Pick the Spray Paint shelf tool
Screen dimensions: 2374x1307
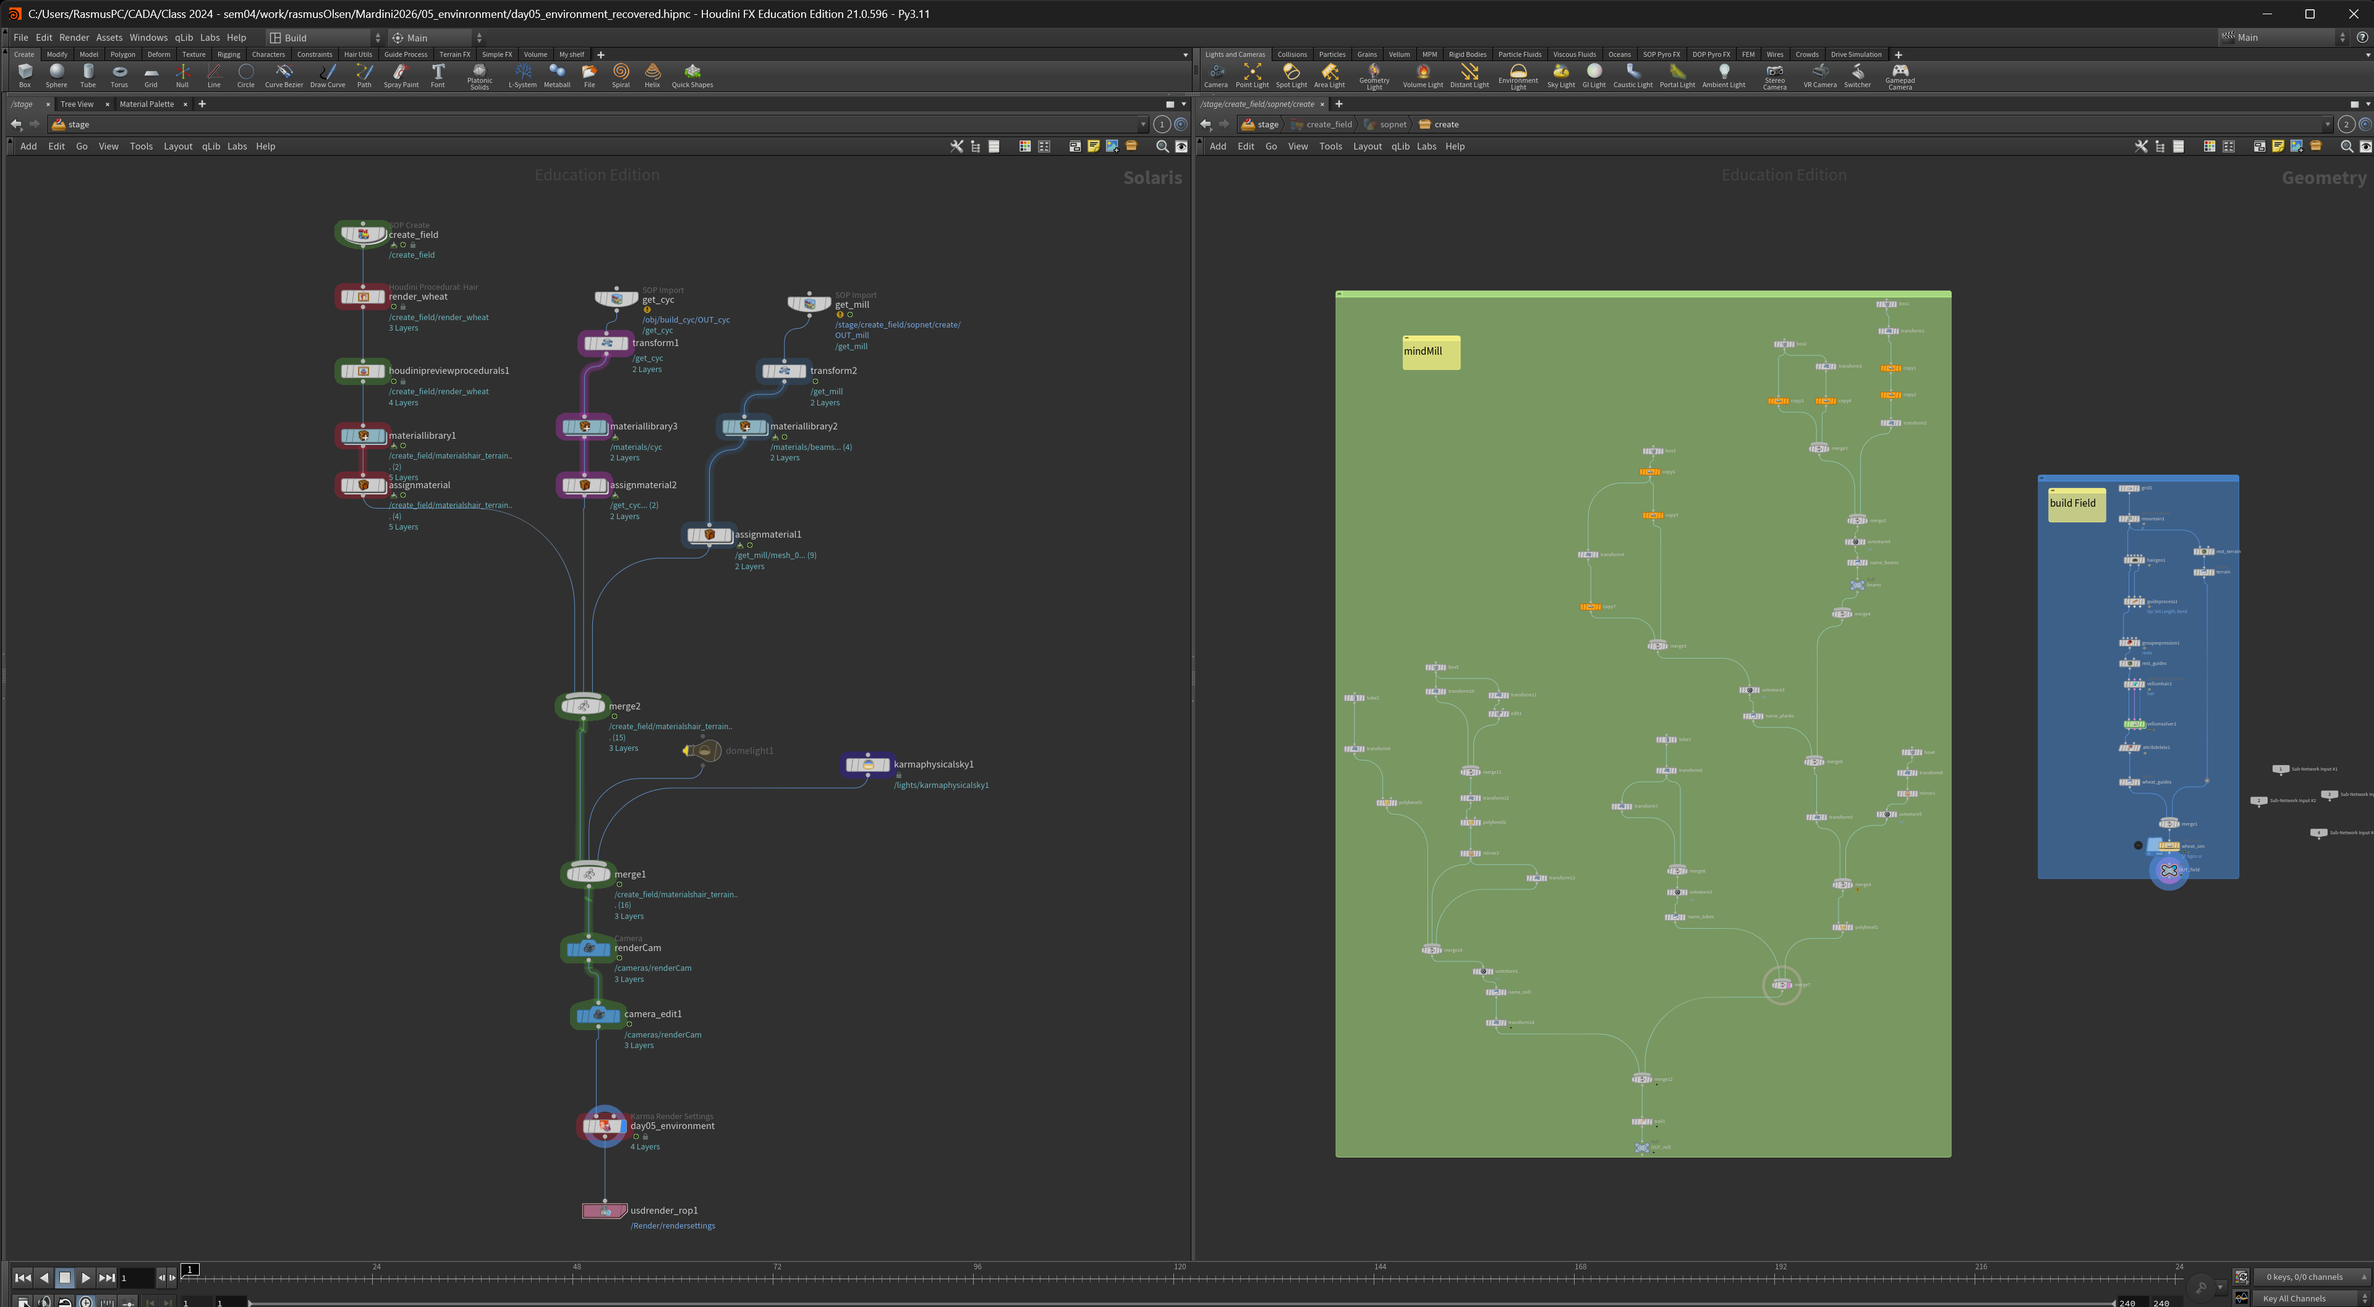401,75
